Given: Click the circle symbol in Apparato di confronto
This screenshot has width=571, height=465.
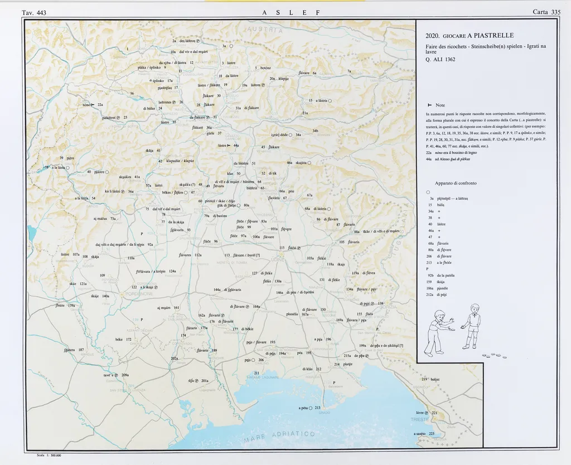Looking at the screenshot, I should coord(427,191).
